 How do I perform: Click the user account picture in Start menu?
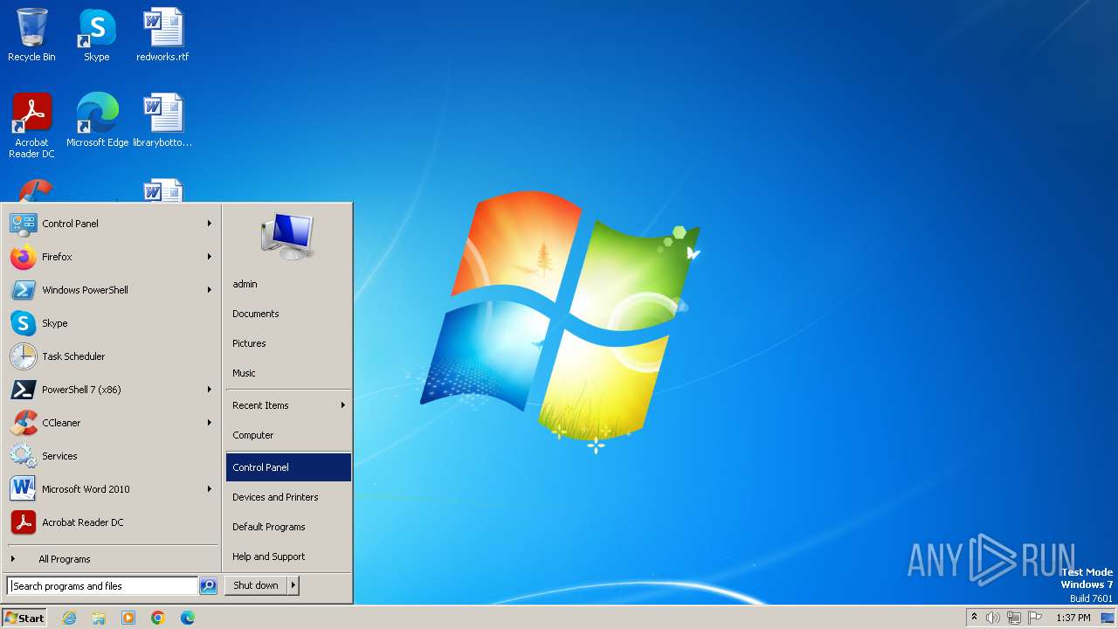click(287, 236)
